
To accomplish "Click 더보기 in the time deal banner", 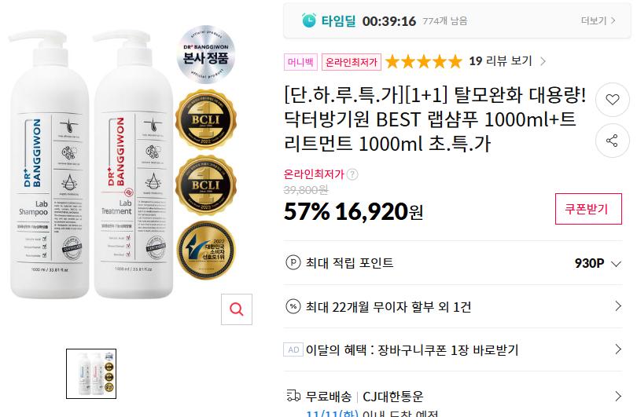I will tap(598, 20).
